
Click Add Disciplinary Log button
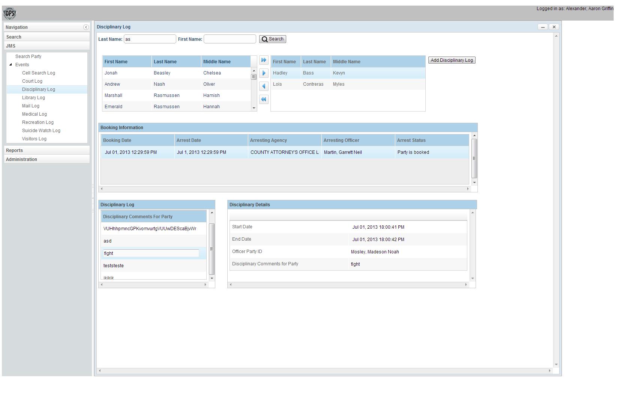[x=452, y=60]
